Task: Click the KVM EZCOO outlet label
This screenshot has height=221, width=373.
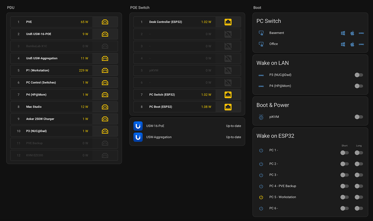Action: click(35, 155)
